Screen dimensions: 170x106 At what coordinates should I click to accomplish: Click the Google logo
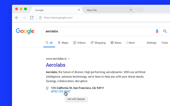(x=25, y=31)
